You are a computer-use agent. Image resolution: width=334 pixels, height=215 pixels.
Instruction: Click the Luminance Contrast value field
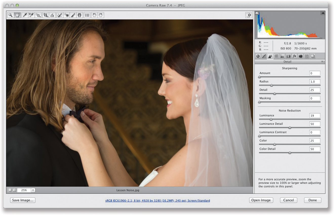[x=315, y=132]
